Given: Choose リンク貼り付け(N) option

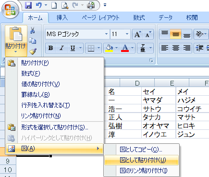Looking at the screenshot, I should point(54,116).
